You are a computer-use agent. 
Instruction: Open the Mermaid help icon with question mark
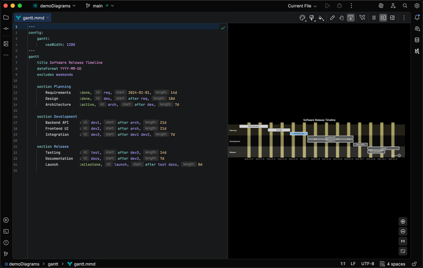pos(362,18)
